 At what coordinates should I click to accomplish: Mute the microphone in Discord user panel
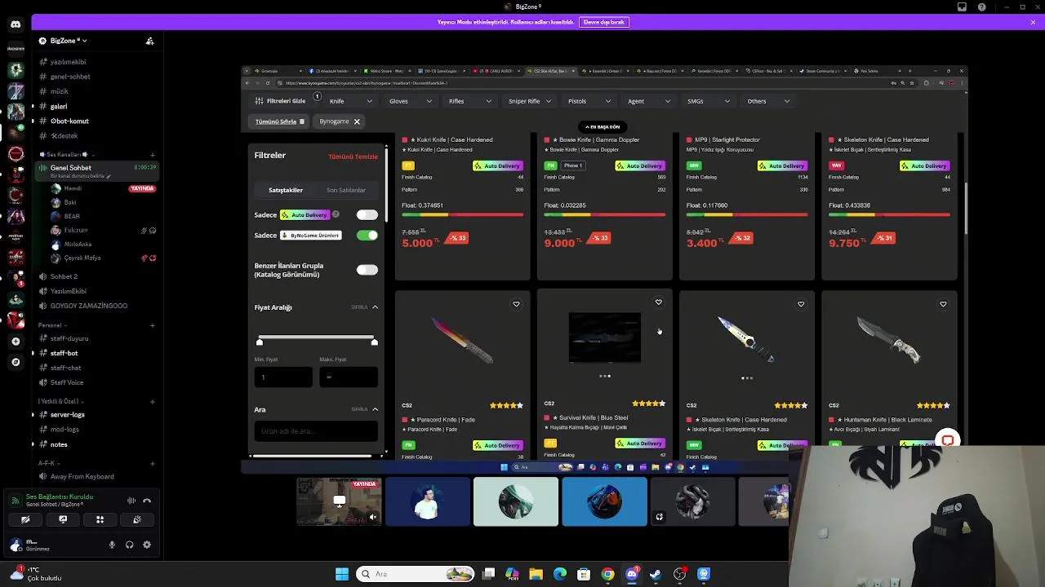113,545
